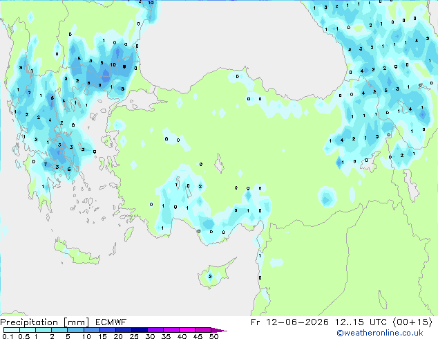Click the value 2 on Cyprus
438x339 pixels.
click(x=210, y=276)
